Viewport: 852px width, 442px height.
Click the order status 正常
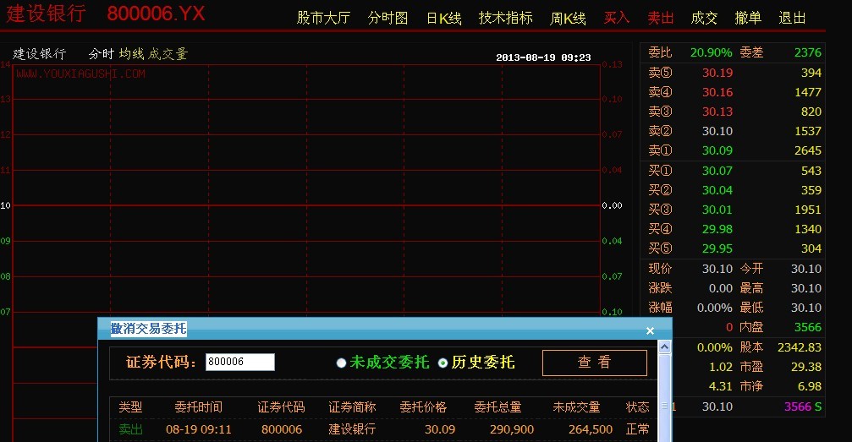[637, 429]
